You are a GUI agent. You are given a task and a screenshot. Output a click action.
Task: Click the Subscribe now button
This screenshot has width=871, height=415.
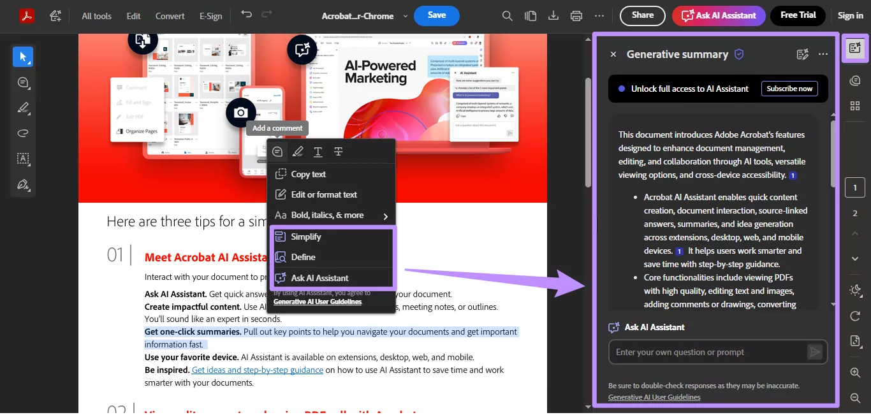[x=789, y=89]
